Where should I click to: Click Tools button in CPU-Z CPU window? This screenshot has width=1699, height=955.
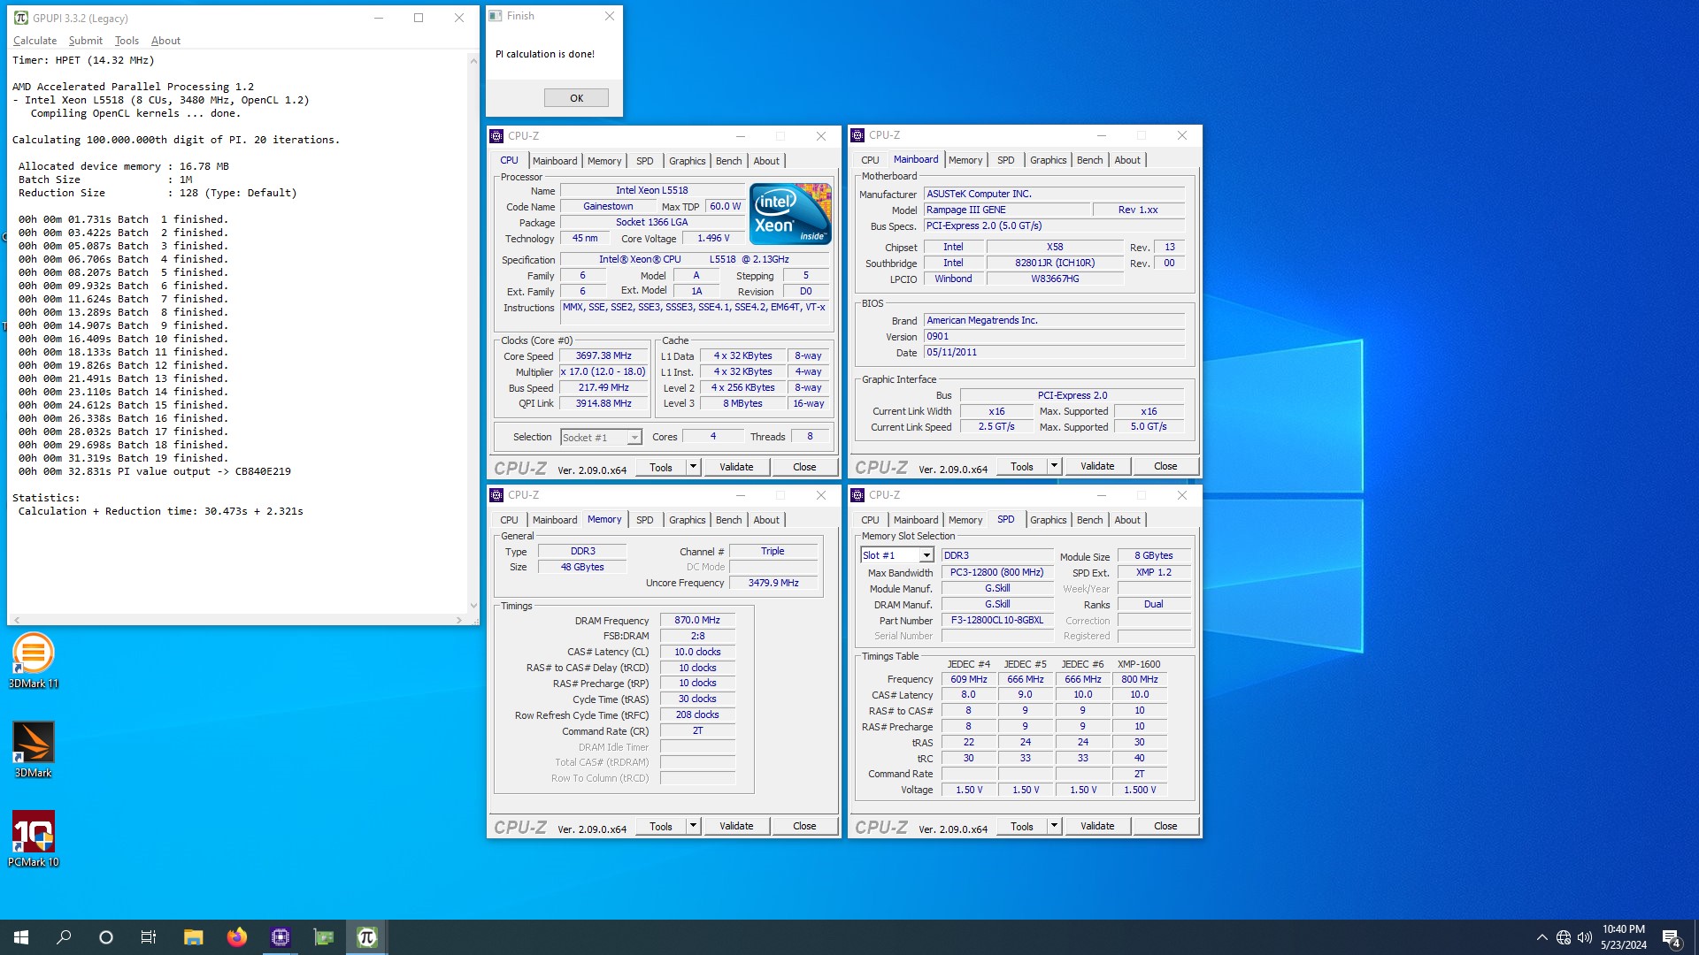tap(661, 467)
